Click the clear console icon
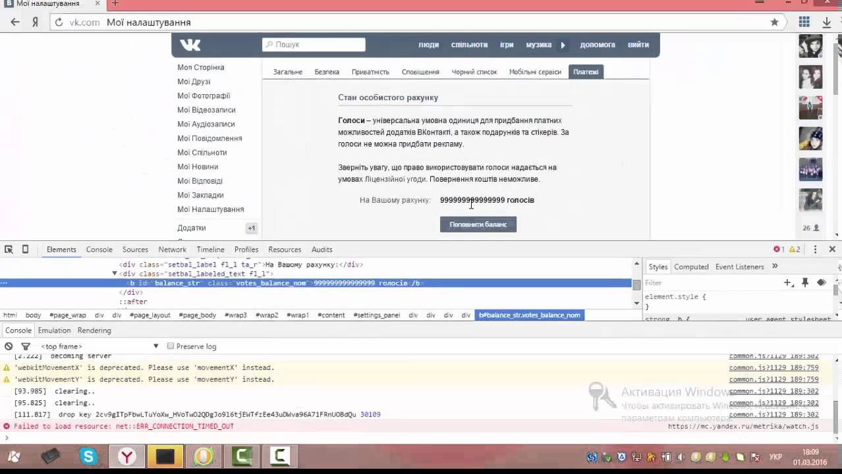Screen dimensions: 842x474 (x=9, y=346)
